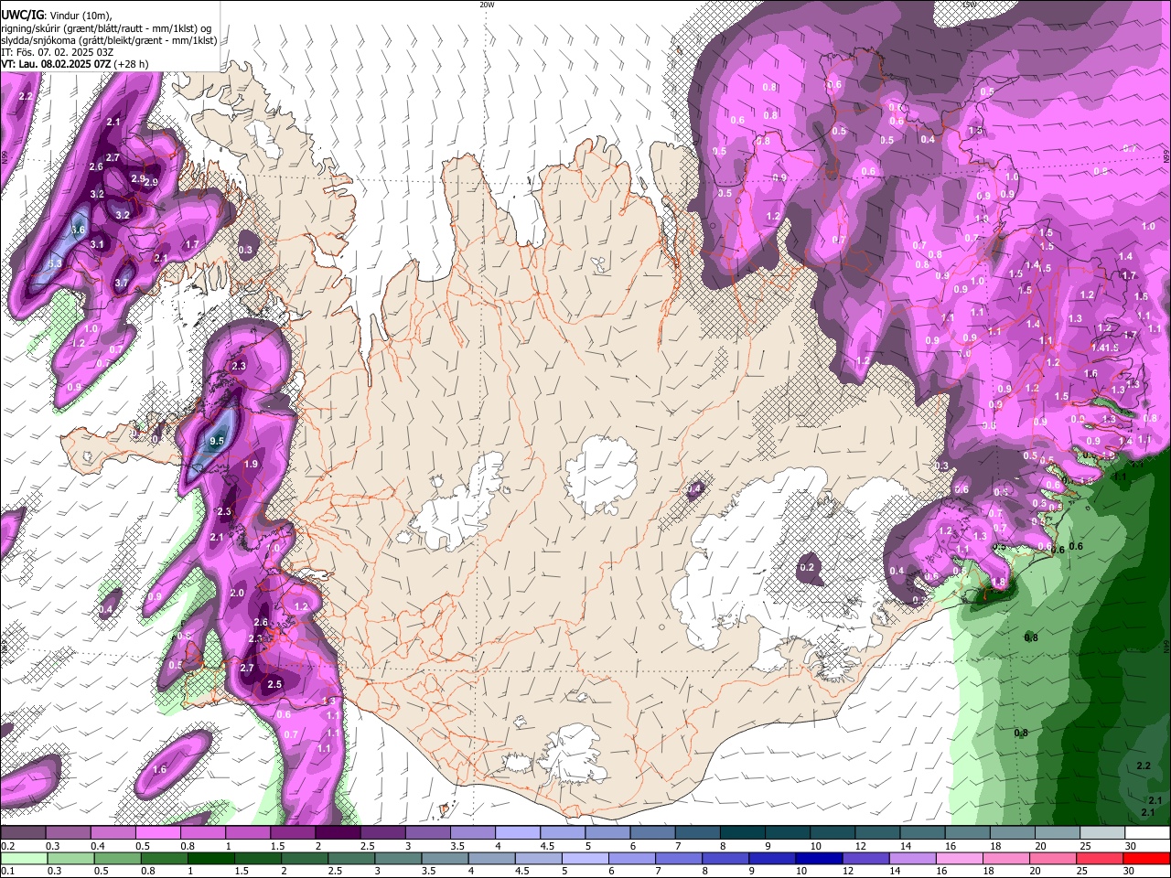The width and height of the screenshot is (1171, 878).
Task: Click the 3.6 value in the Westfjords
Action: (x=78, y=230)
